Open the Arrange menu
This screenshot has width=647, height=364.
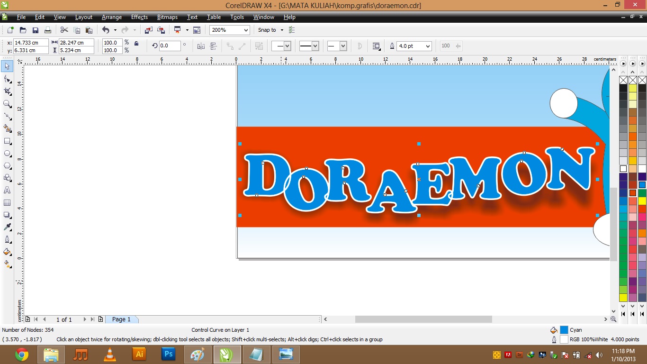[112, 17]
